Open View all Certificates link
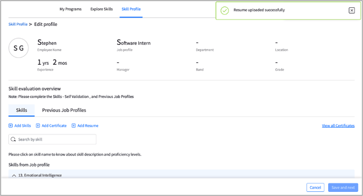 (x=338, y=125)
